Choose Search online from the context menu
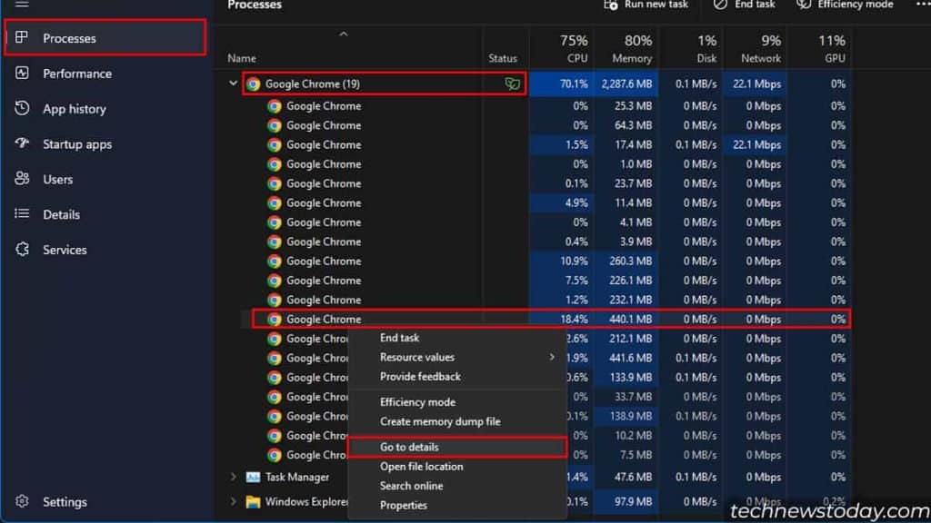The height and width of the screenshot is (523, 931). click(411, 486)
